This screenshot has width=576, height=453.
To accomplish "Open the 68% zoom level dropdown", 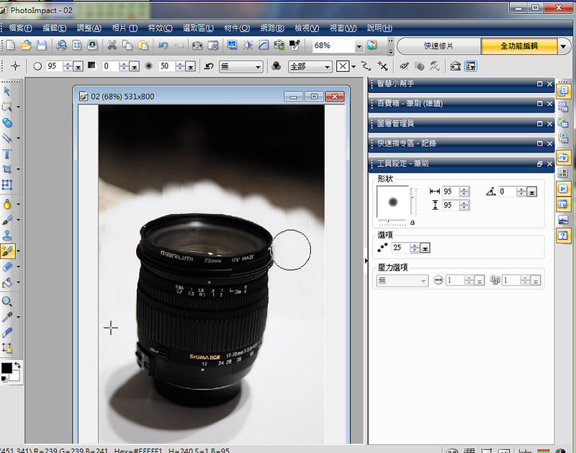I will 359,46.
